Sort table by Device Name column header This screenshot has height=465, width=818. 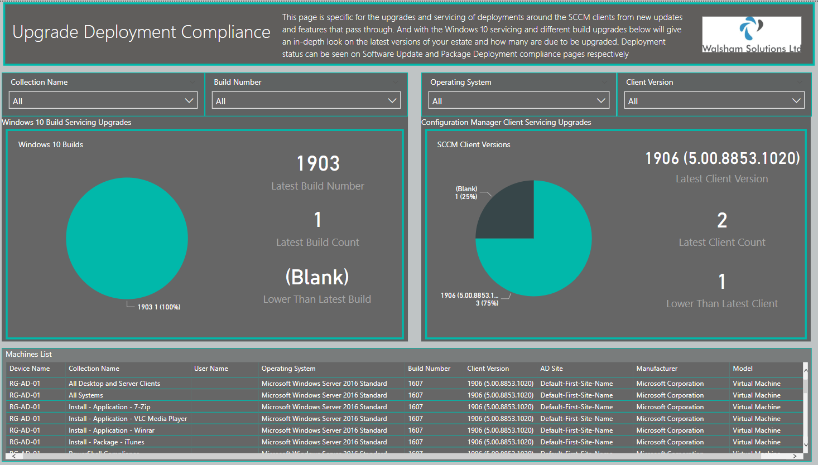pos(30,369)
